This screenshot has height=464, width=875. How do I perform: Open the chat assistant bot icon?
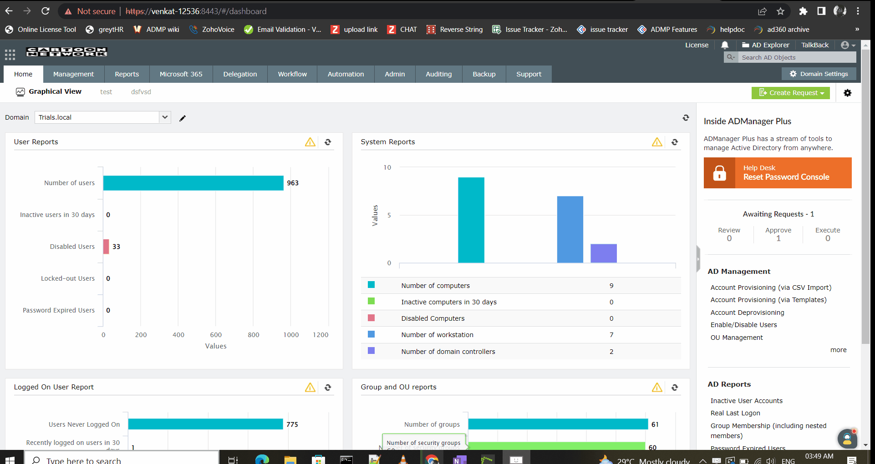847,439
